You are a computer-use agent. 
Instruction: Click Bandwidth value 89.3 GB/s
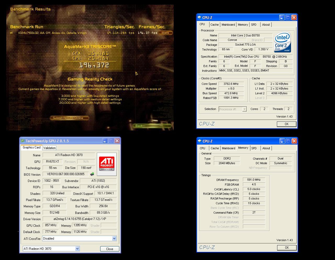tap(103, 213)
